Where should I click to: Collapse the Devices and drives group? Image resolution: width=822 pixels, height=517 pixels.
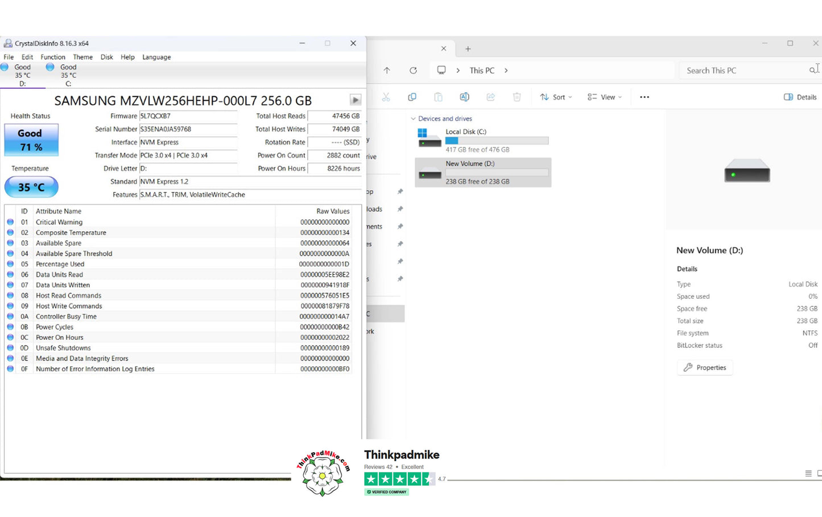point(413,119)
